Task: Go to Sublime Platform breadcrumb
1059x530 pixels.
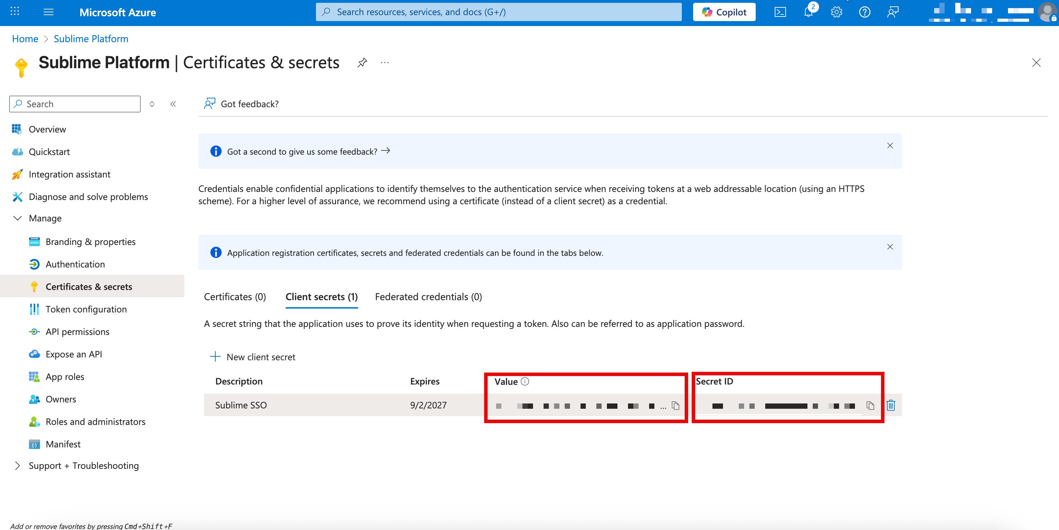Action: [91, 39]
